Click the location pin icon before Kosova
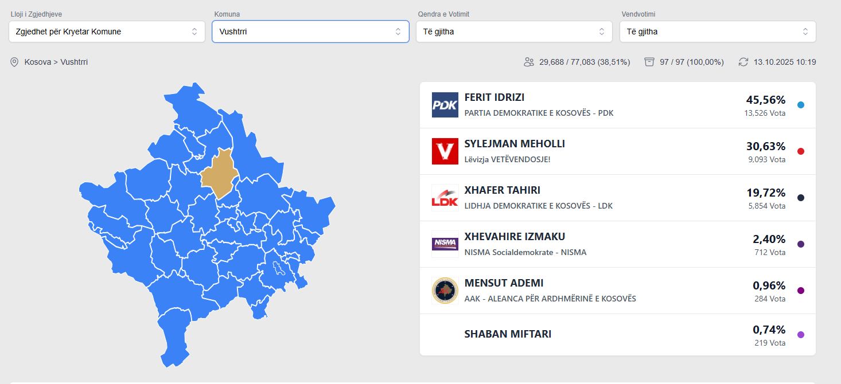 click(x=14, y=62)
